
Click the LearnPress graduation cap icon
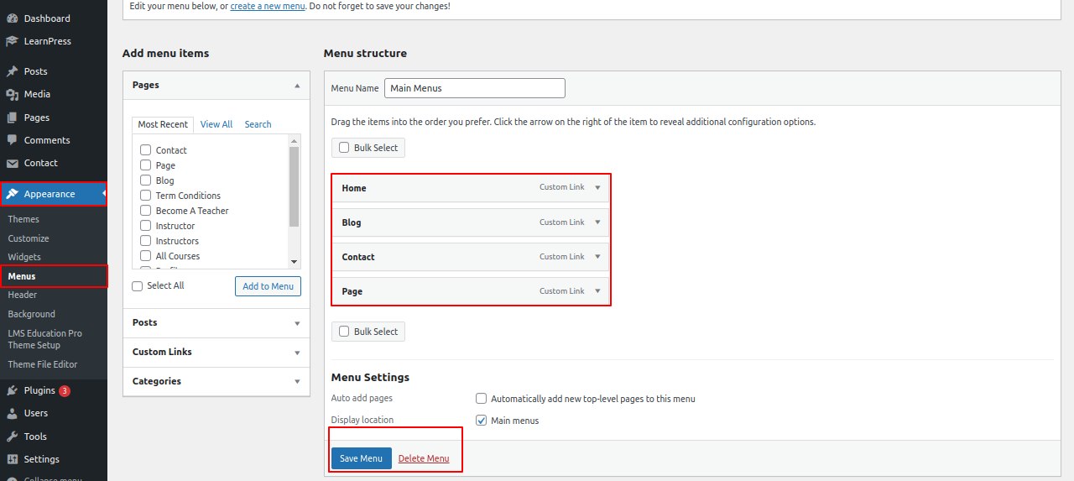12,41
